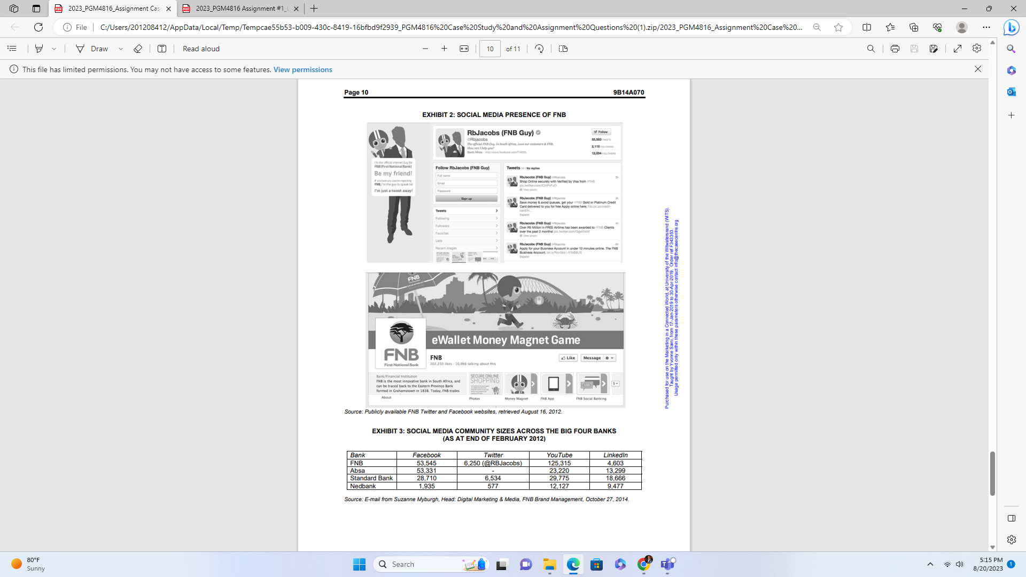Click the Read aloud button

pos(201,49)
